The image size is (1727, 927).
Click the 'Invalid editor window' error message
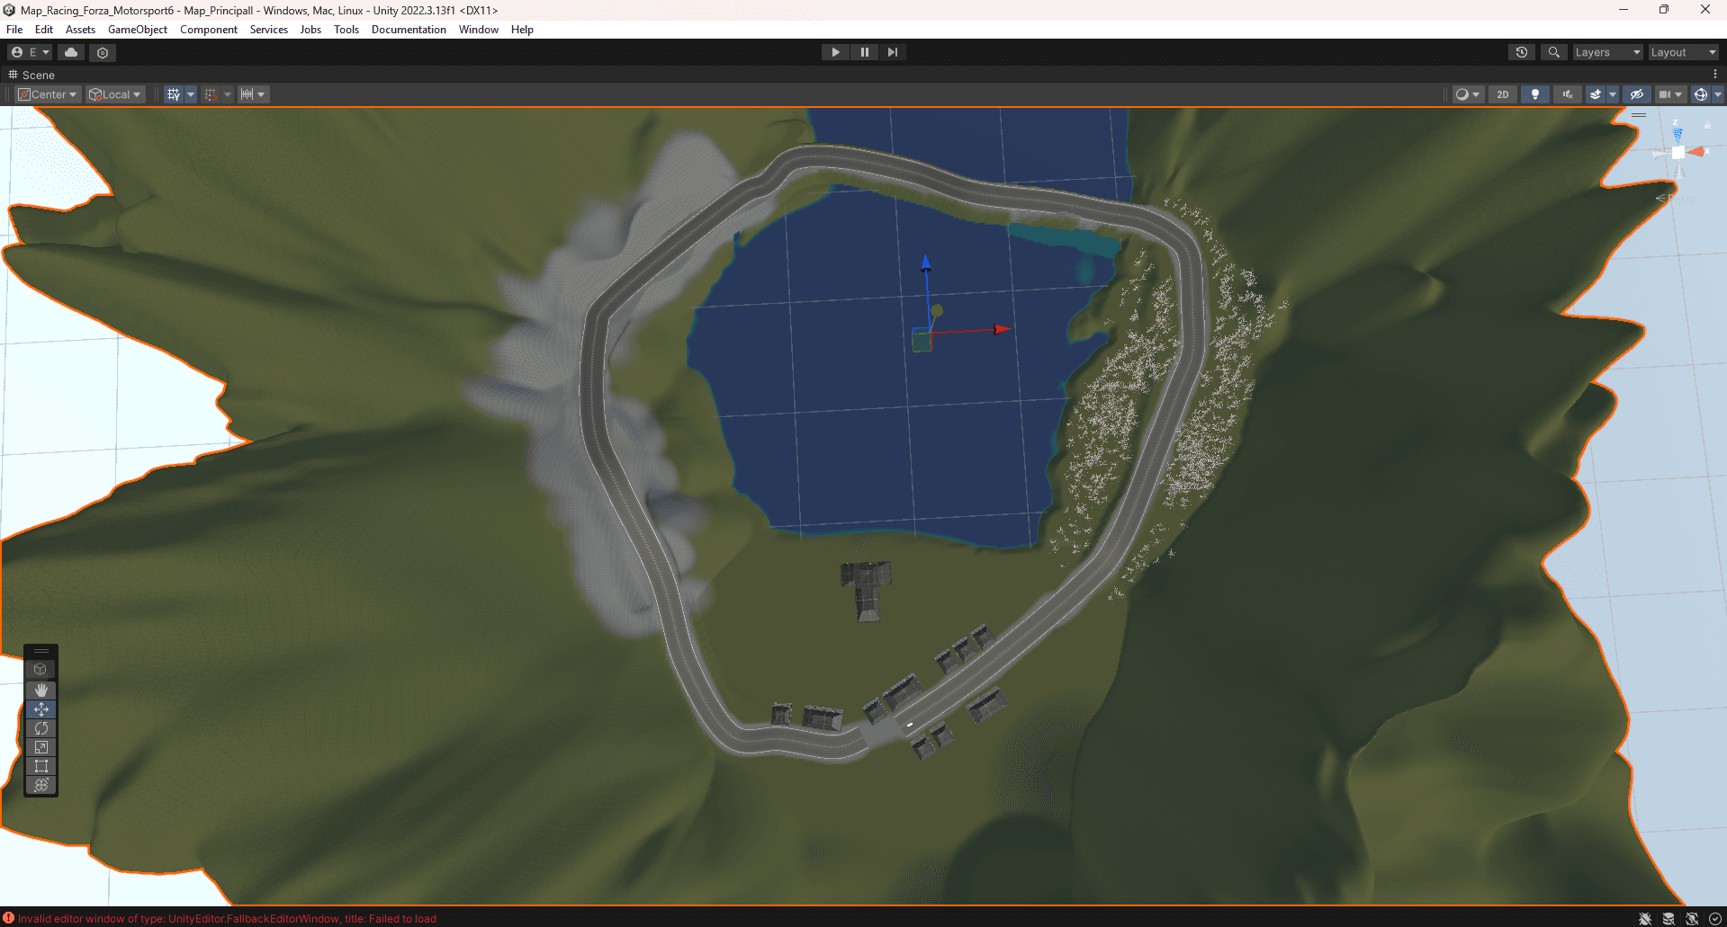point(227,919)
